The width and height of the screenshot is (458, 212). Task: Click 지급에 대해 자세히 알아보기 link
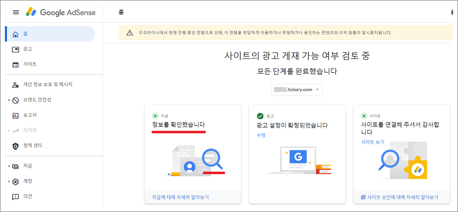point(181,197)
